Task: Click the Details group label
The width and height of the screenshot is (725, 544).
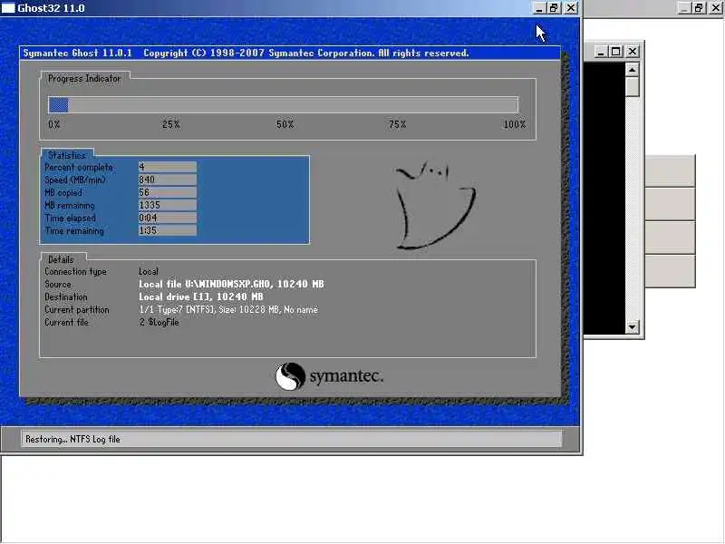Action: point(61,259)
